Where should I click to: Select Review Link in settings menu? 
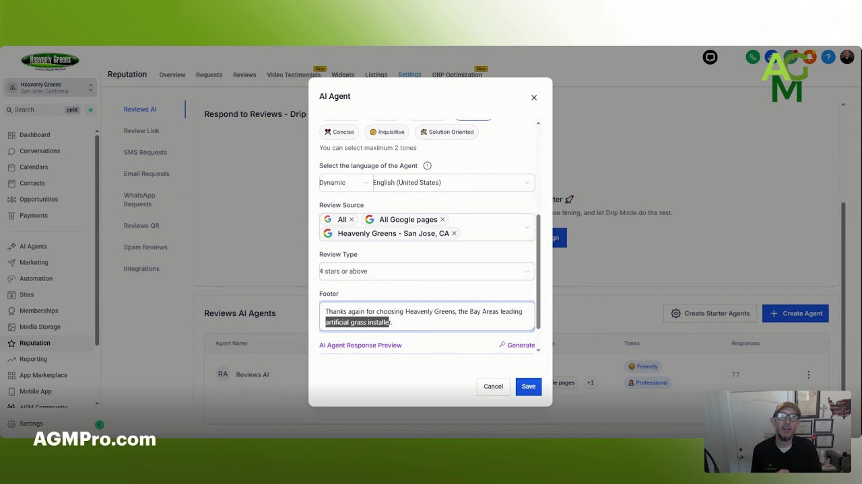pos(141,131)
